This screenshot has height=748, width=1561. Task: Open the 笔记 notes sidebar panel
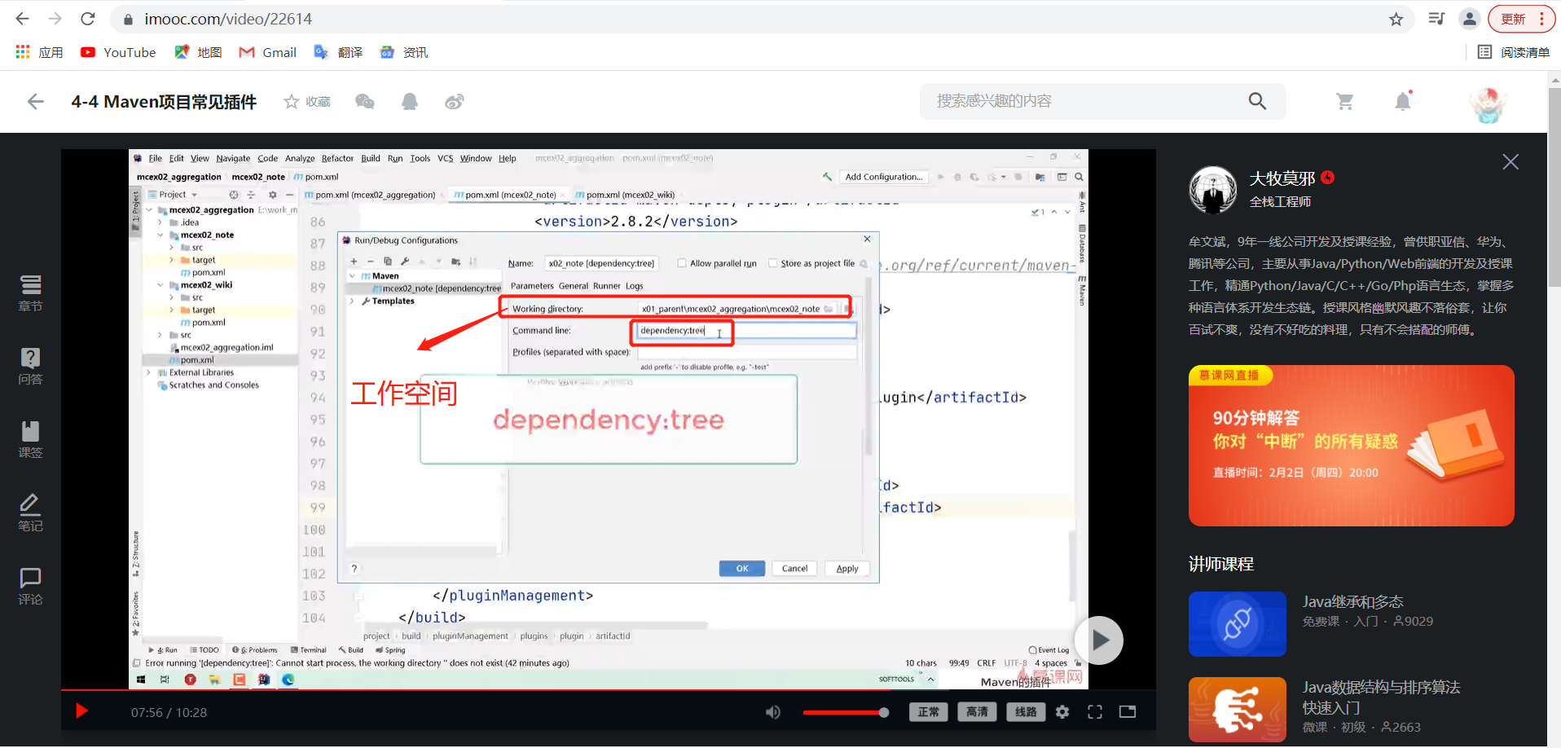[30, 513]
